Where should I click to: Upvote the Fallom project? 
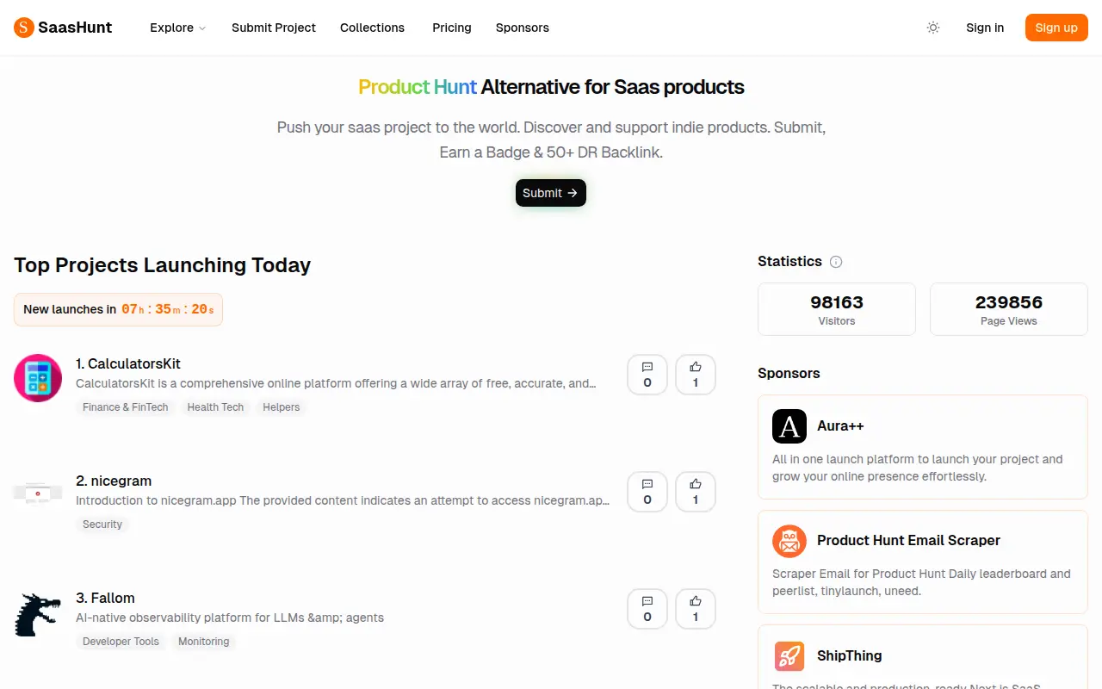[696, 609]
